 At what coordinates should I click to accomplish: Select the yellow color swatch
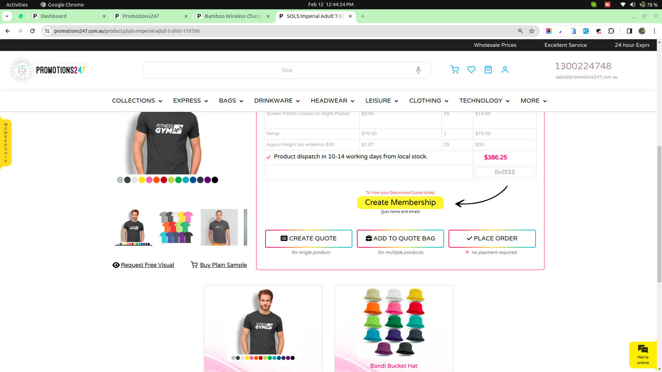tap(142, 180)
